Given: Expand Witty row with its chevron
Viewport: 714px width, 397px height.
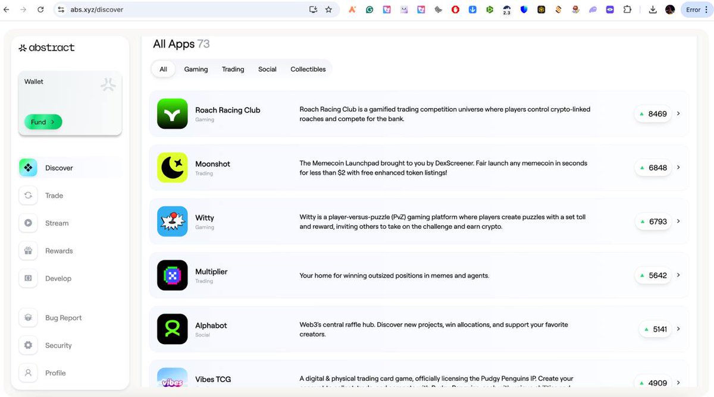Looking at the screenshot, I should click(x=679, y=221).
